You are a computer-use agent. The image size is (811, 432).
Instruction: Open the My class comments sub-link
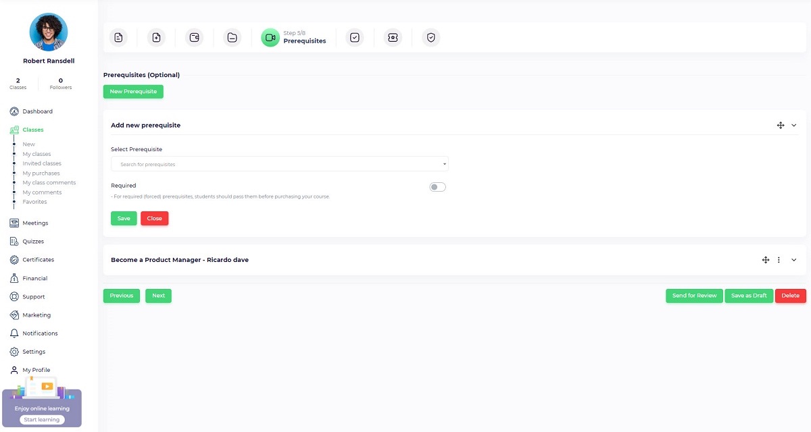pyautogui.click(x=49, y=183)
